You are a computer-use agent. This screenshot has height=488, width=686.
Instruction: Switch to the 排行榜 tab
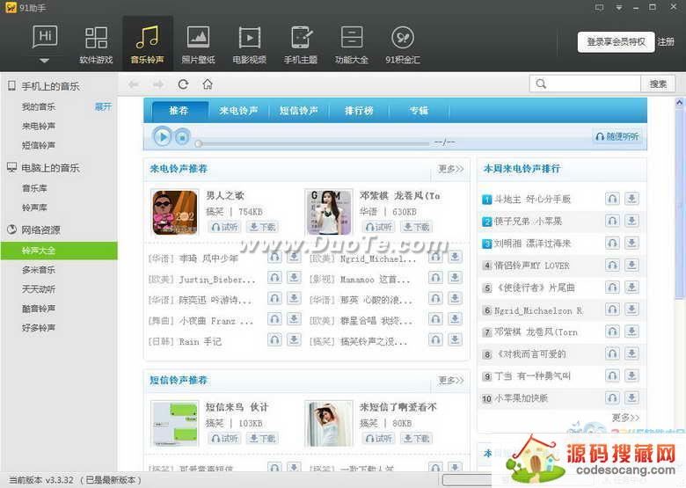click(x=359, y=111)
